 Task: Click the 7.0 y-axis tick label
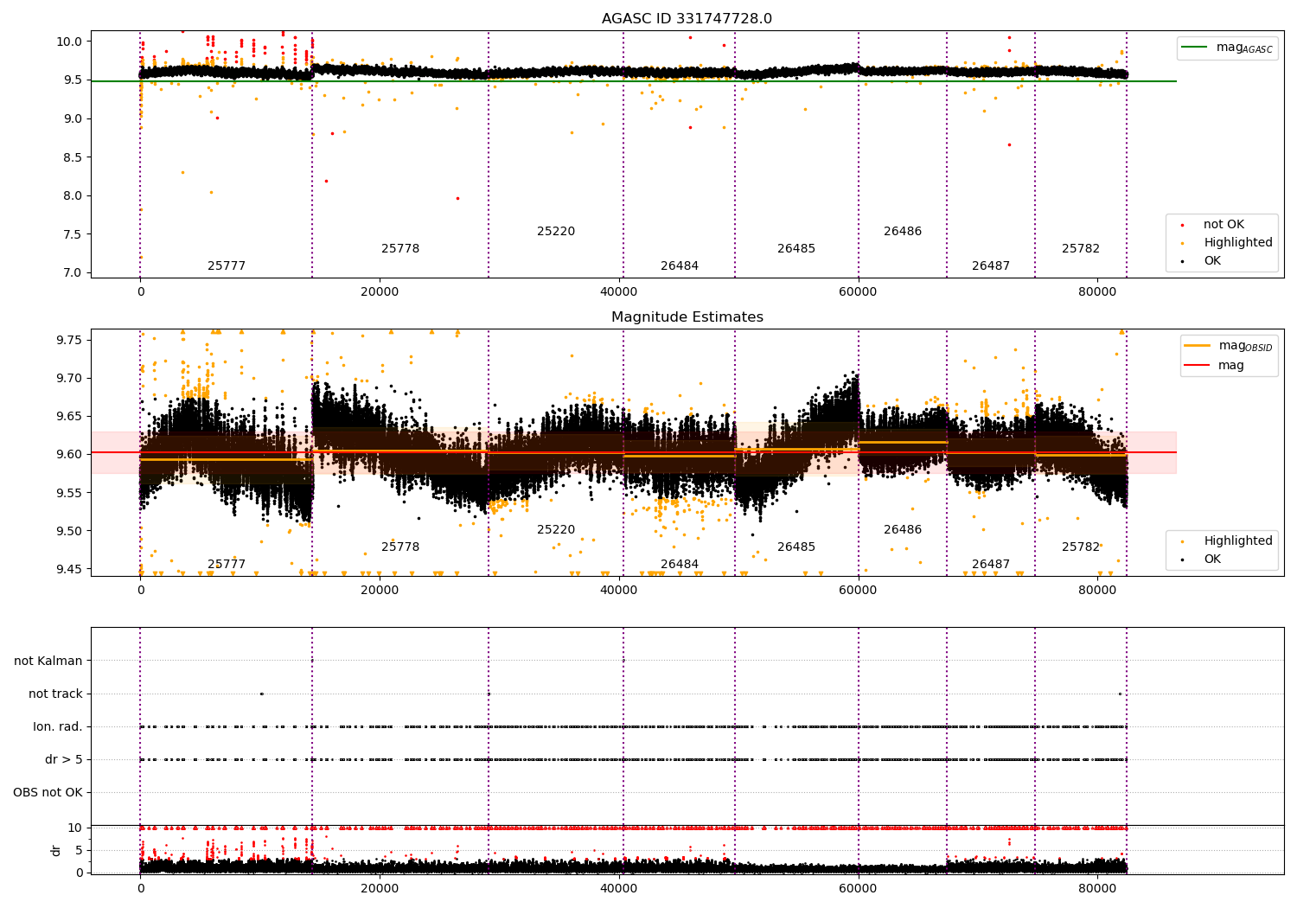tap(73, 273)
